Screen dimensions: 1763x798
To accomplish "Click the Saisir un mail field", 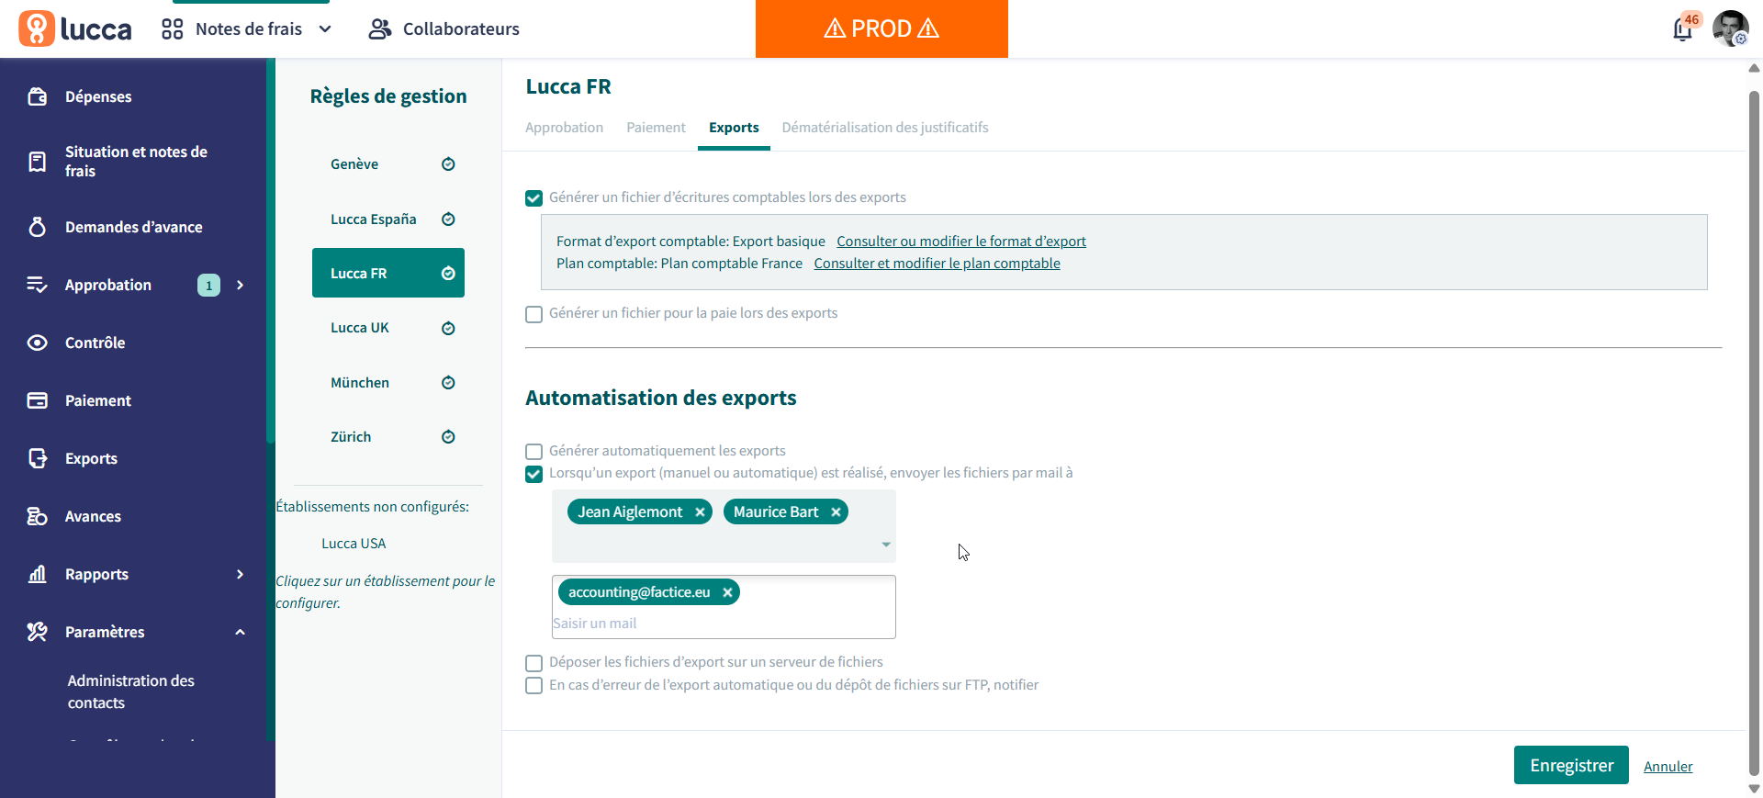I will tap(724, 624).
